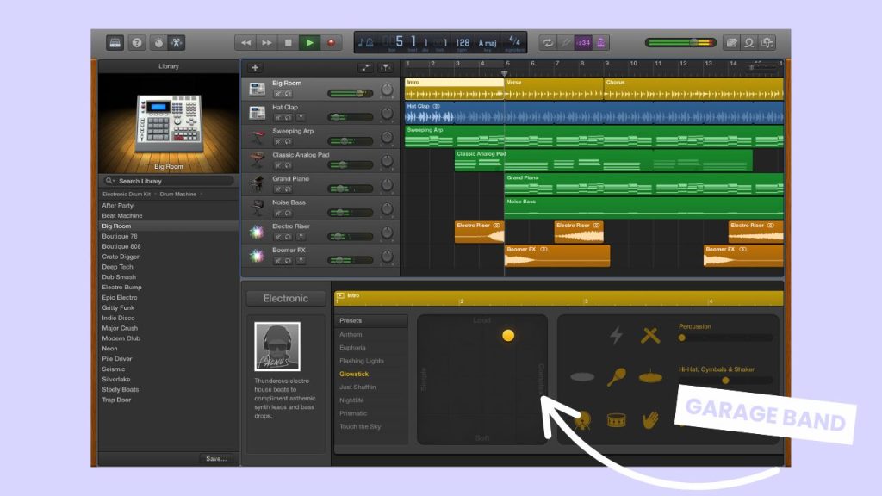Mute the Big Room track
The image size is (882, 496).
pyautogui.click(x=278, y=94)
